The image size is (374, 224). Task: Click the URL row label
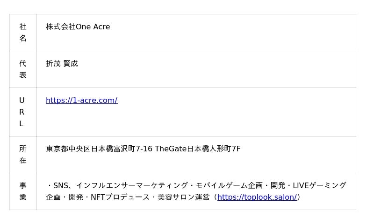click(22, 112)
